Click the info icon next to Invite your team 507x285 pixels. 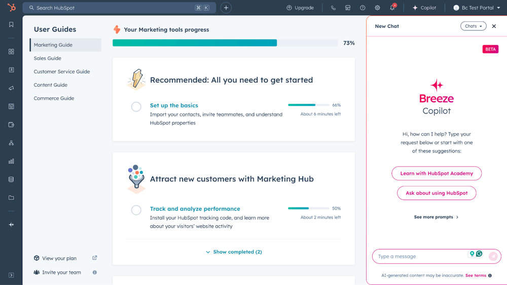coord(95,272)
